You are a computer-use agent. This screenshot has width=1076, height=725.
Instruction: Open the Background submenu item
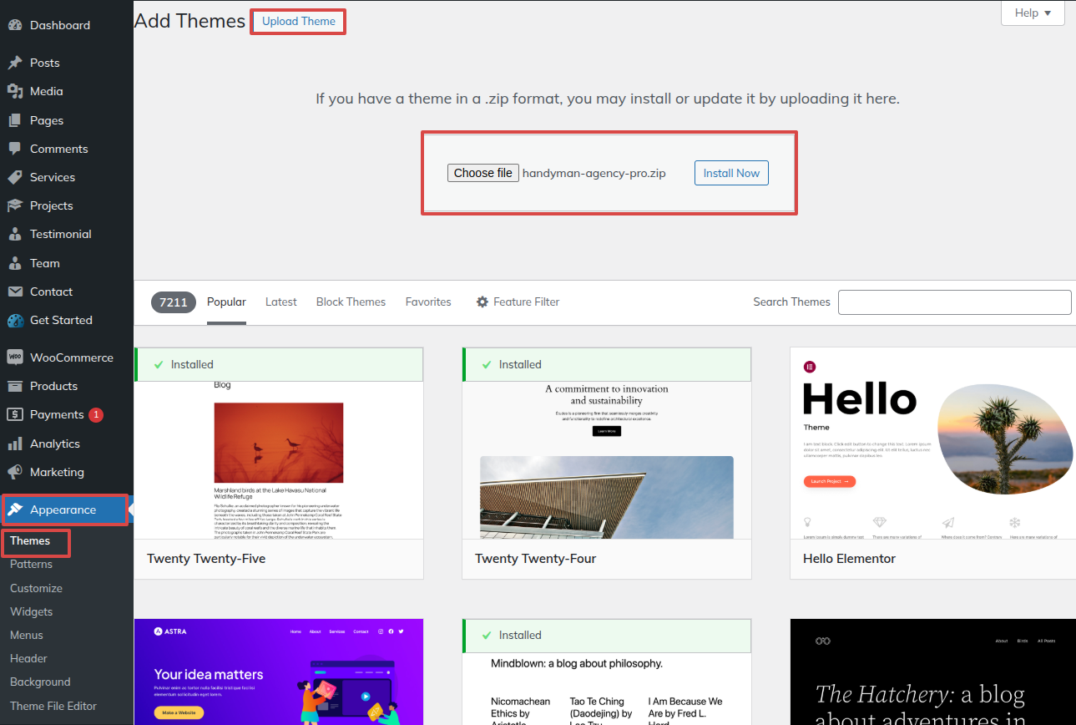click(40, 682)
